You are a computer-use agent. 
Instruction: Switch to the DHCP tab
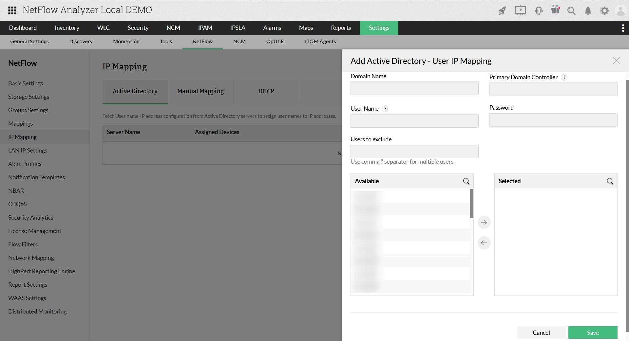click(266, 91)
